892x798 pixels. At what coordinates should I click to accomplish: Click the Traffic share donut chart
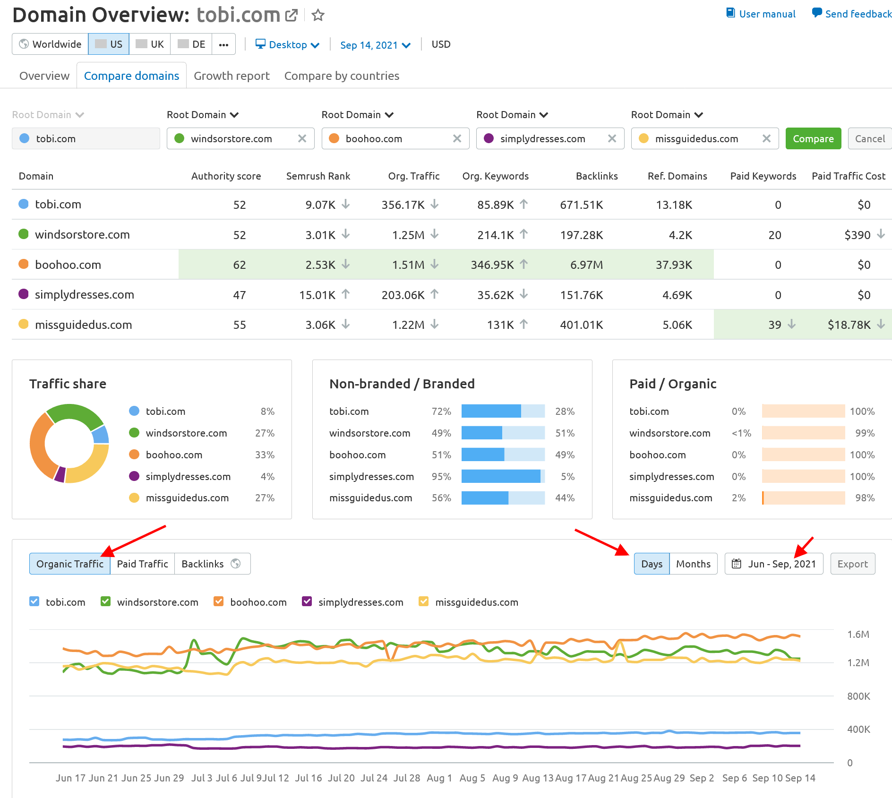tap(69, 444)
